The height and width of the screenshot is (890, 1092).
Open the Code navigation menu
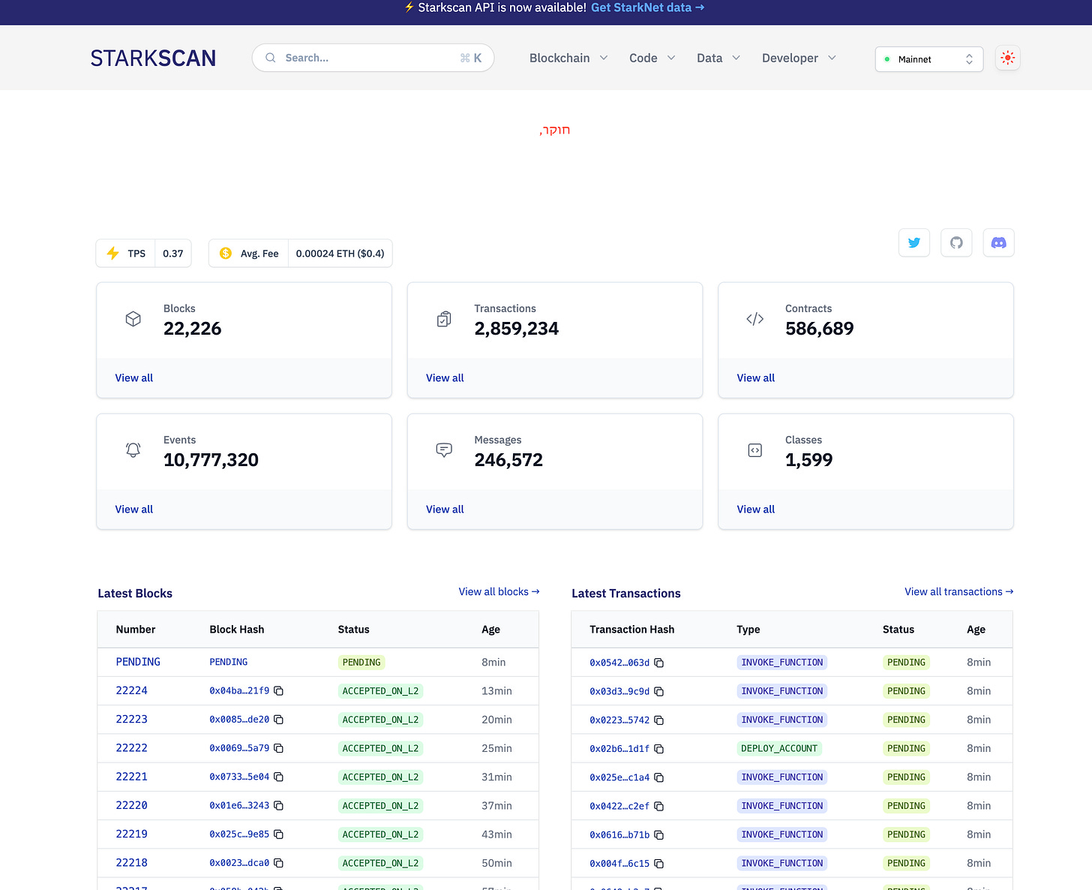[652, 58]
